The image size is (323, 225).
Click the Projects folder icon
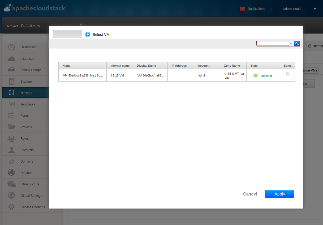coord(11,127)
